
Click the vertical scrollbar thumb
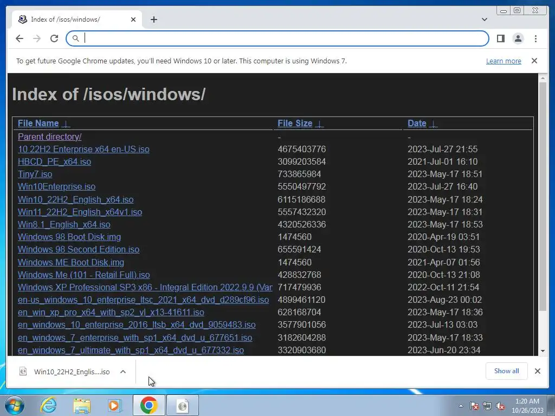pos(543,196)
